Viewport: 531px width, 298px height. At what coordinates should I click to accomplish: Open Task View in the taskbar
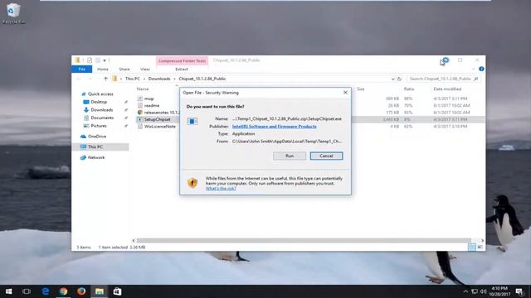point(27,291)
